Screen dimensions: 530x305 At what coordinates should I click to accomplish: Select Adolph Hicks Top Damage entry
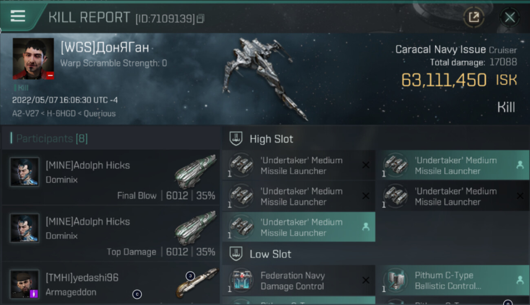pyautogui.click(x=111, y=233)
